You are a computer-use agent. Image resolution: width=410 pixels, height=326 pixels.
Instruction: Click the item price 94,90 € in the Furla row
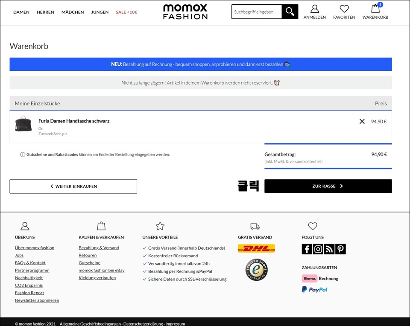coord(379,122)
